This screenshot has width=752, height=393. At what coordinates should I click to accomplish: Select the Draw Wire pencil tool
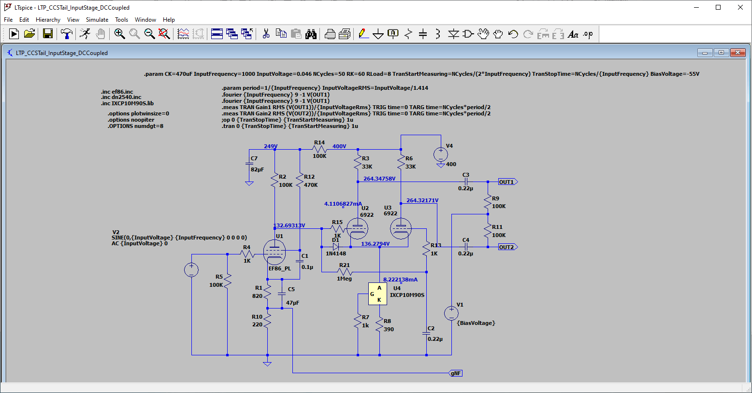pos(363,34)
